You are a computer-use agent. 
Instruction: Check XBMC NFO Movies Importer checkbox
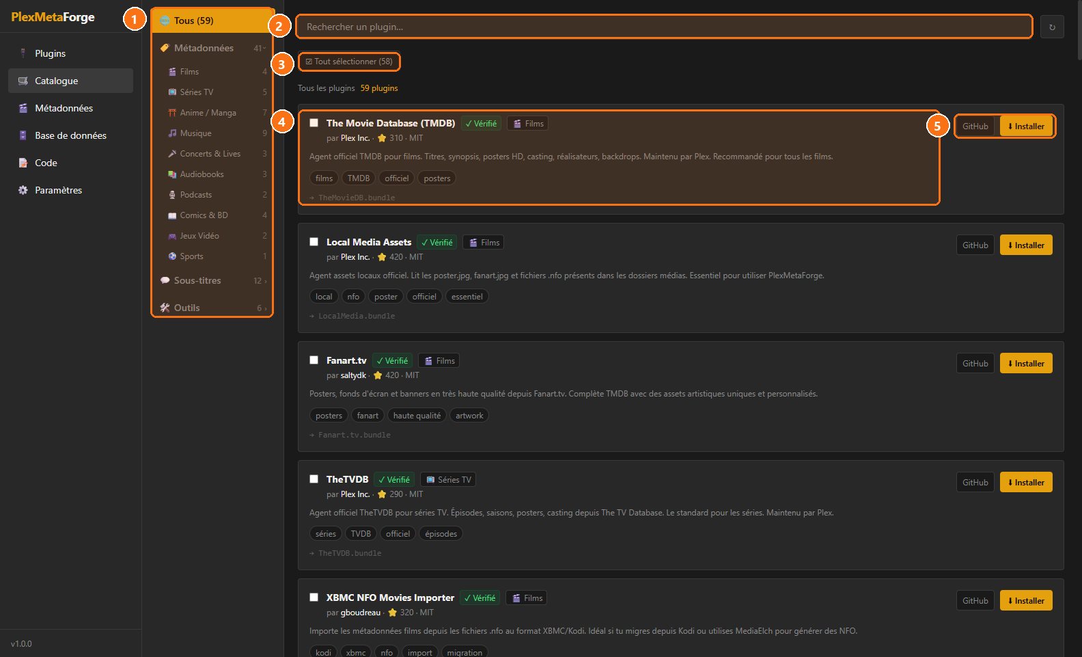(x=314, y=598)
